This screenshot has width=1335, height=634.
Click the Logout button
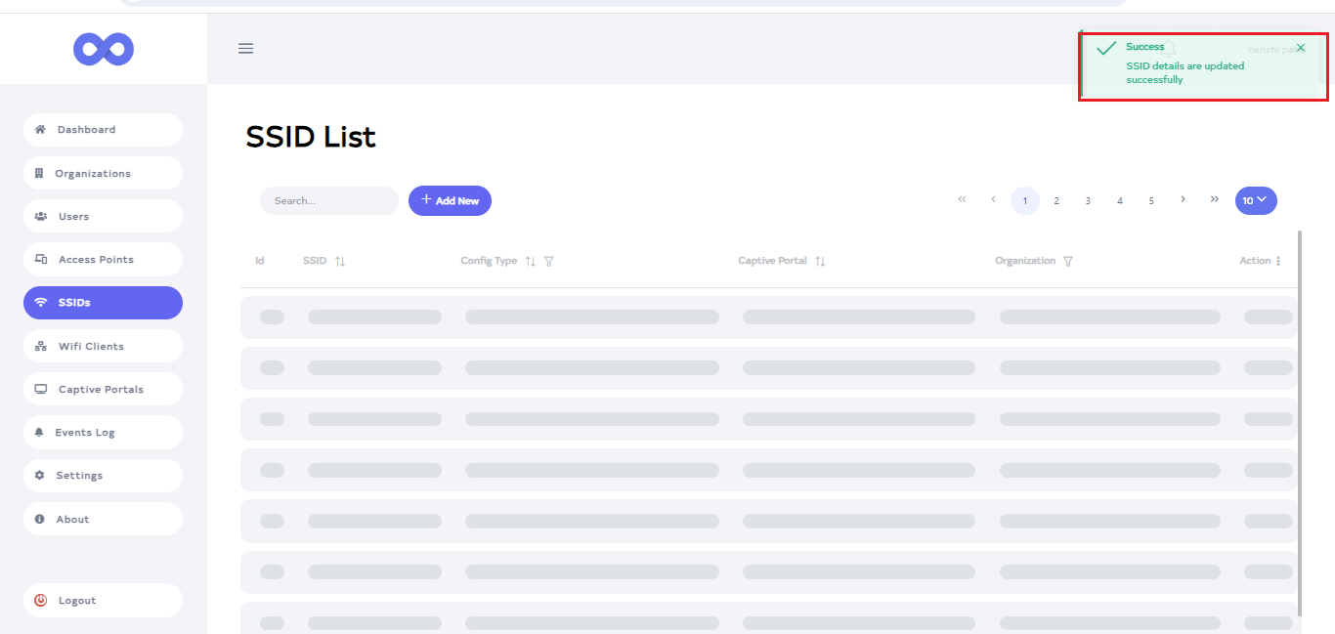point(103,601)
